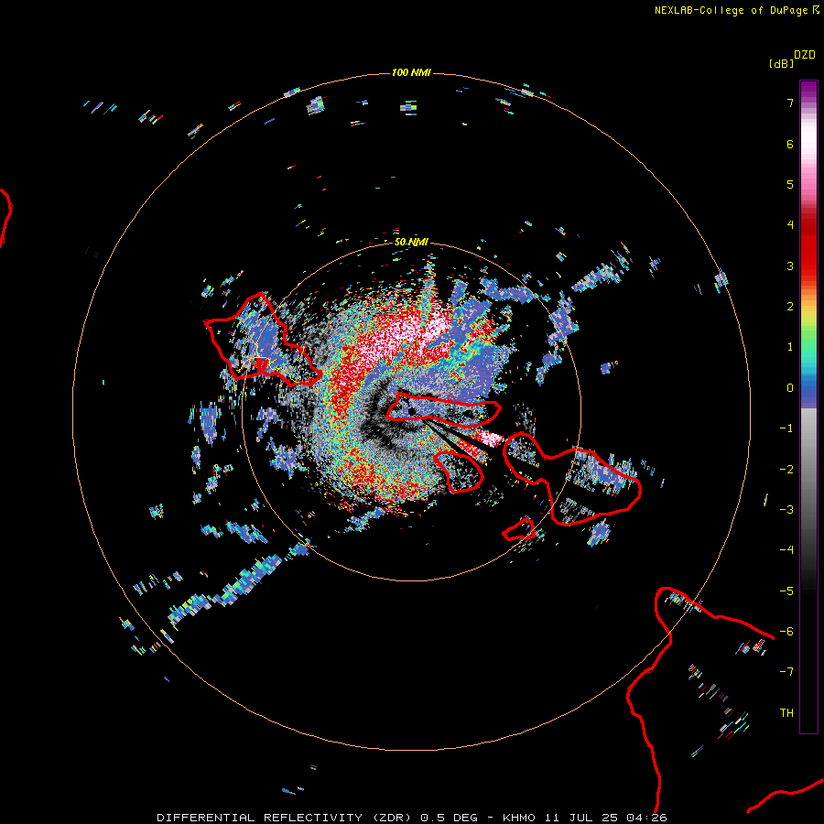This screenshot has width=824, height=824.
Task: Click the DIFFERENTIAL REFLECTIVITY caption text
Action: (x=260, y=818)
